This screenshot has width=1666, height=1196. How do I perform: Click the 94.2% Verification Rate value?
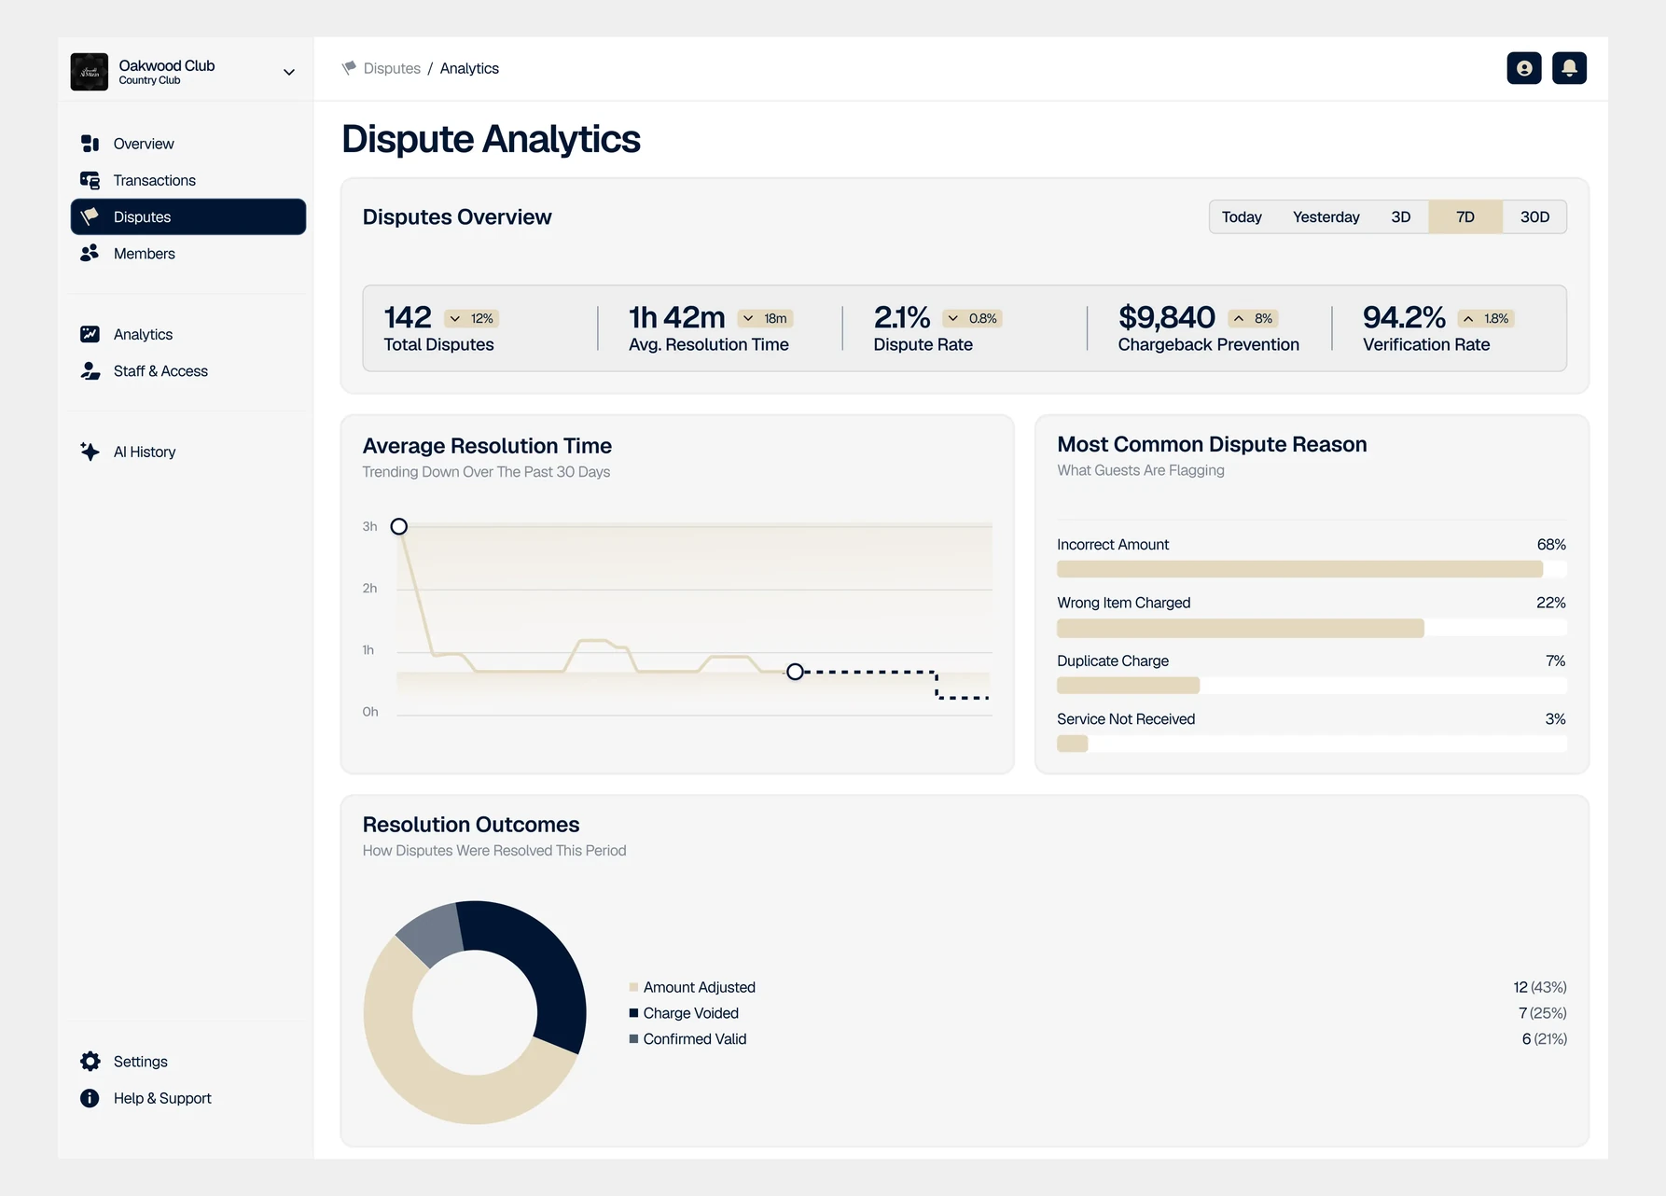tap(1404, 317)
